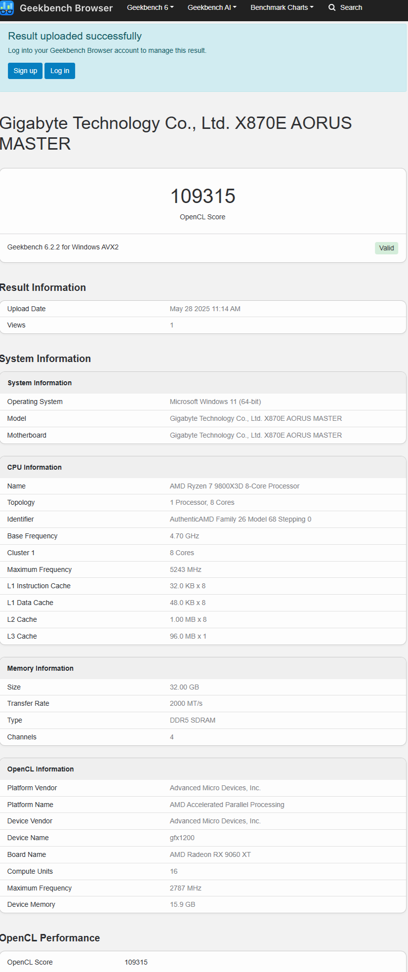Image resolution: width=408 pixels, height=972 pixels.
Task: Click the Geekbench Browser brand title
Action: (x=66, y=8)
